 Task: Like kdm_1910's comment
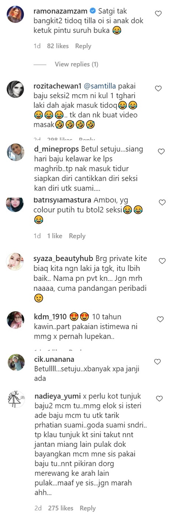click(160, 319)
